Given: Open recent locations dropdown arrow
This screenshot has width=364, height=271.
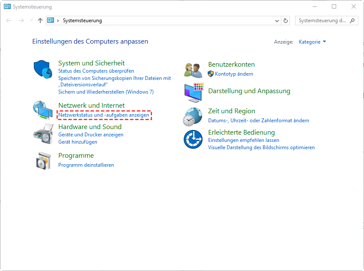Looking at the screenshot, I should click(31, 21).
